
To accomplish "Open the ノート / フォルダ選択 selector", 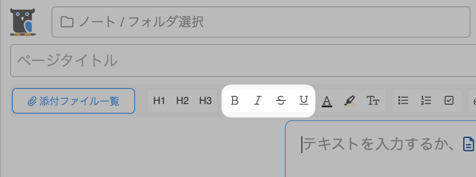I will pos(261,22).
